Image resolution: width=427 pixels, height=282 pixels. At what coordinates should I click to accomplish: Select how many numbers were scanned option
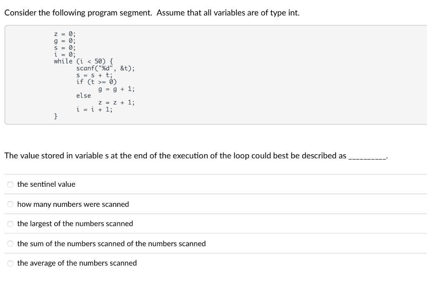pos(10,204)
